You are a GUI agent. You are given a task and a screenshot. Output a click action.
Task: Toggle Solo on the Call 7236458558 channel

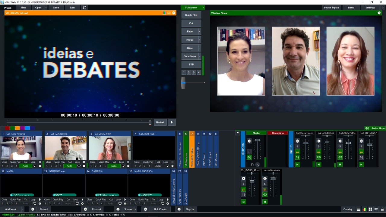click(x=318, y=146)
